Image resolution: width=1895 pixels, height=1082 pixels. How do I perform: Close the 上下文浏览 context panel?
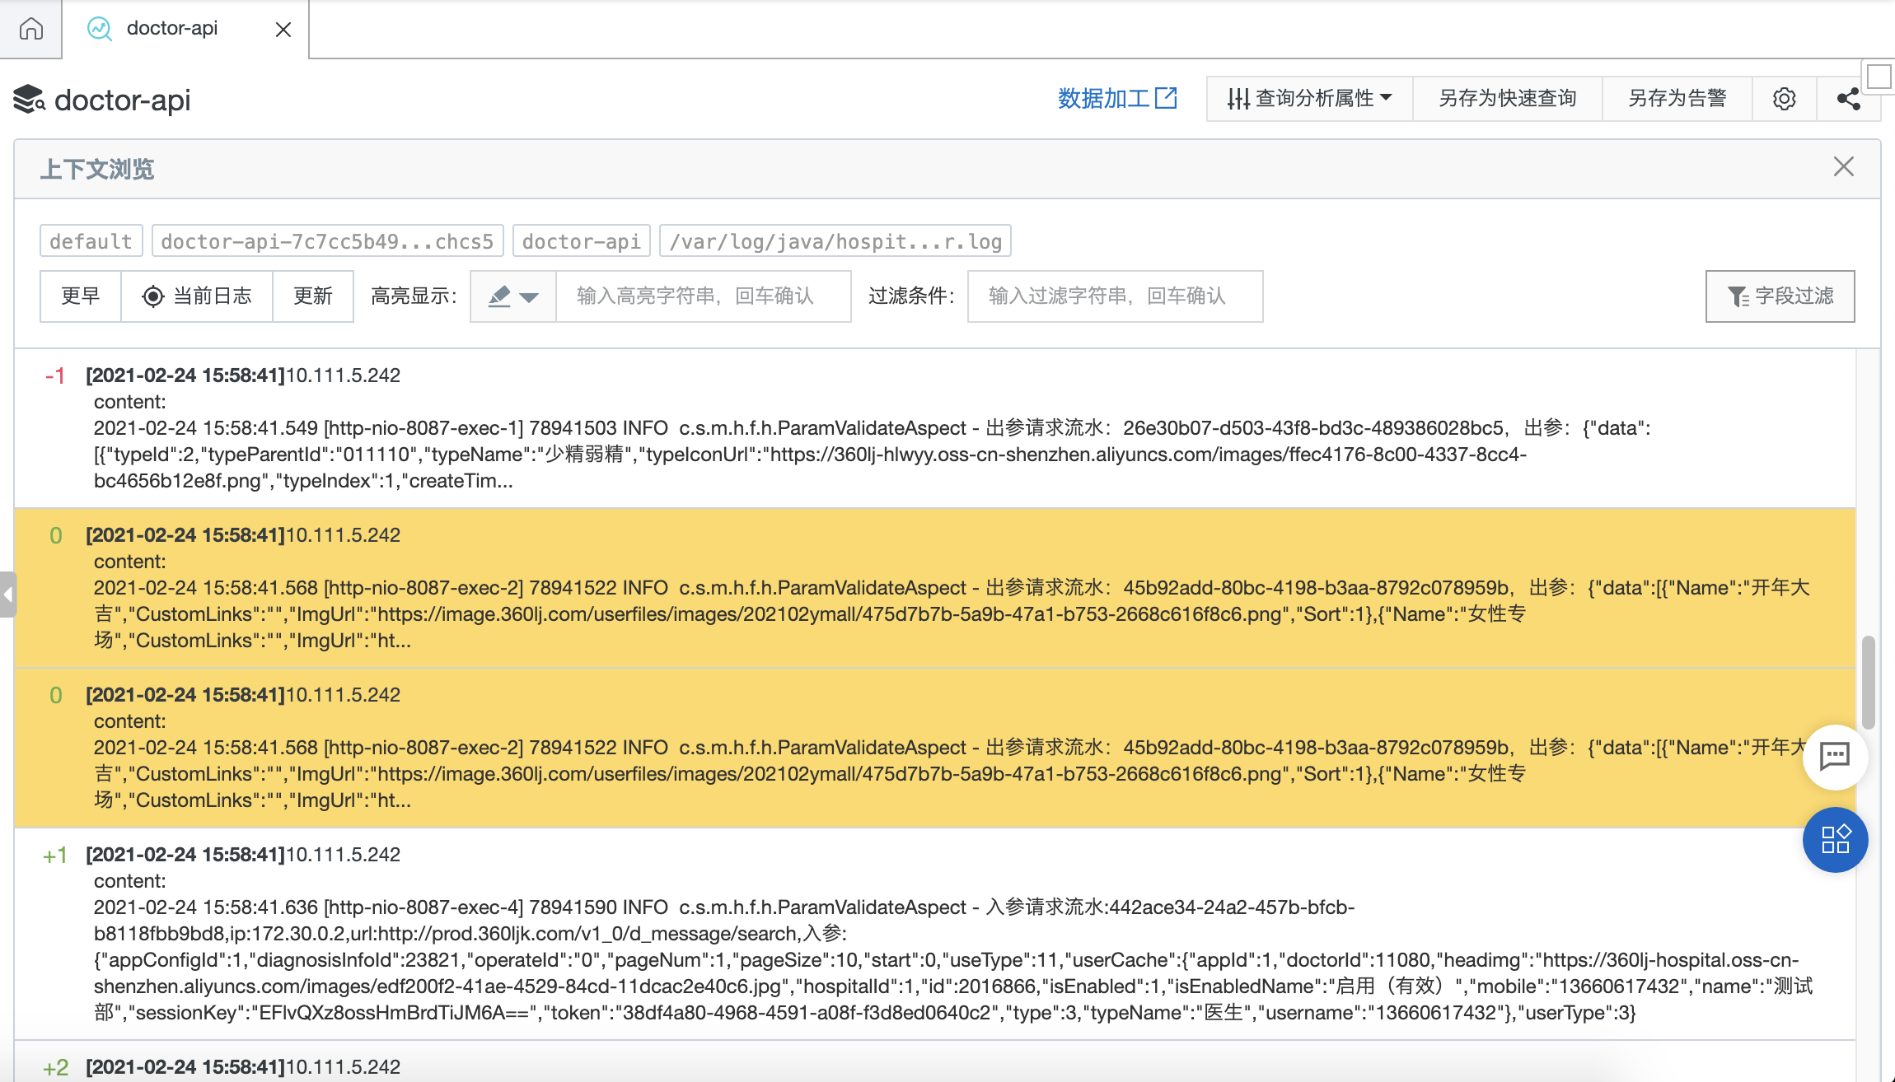point(1843,167)
